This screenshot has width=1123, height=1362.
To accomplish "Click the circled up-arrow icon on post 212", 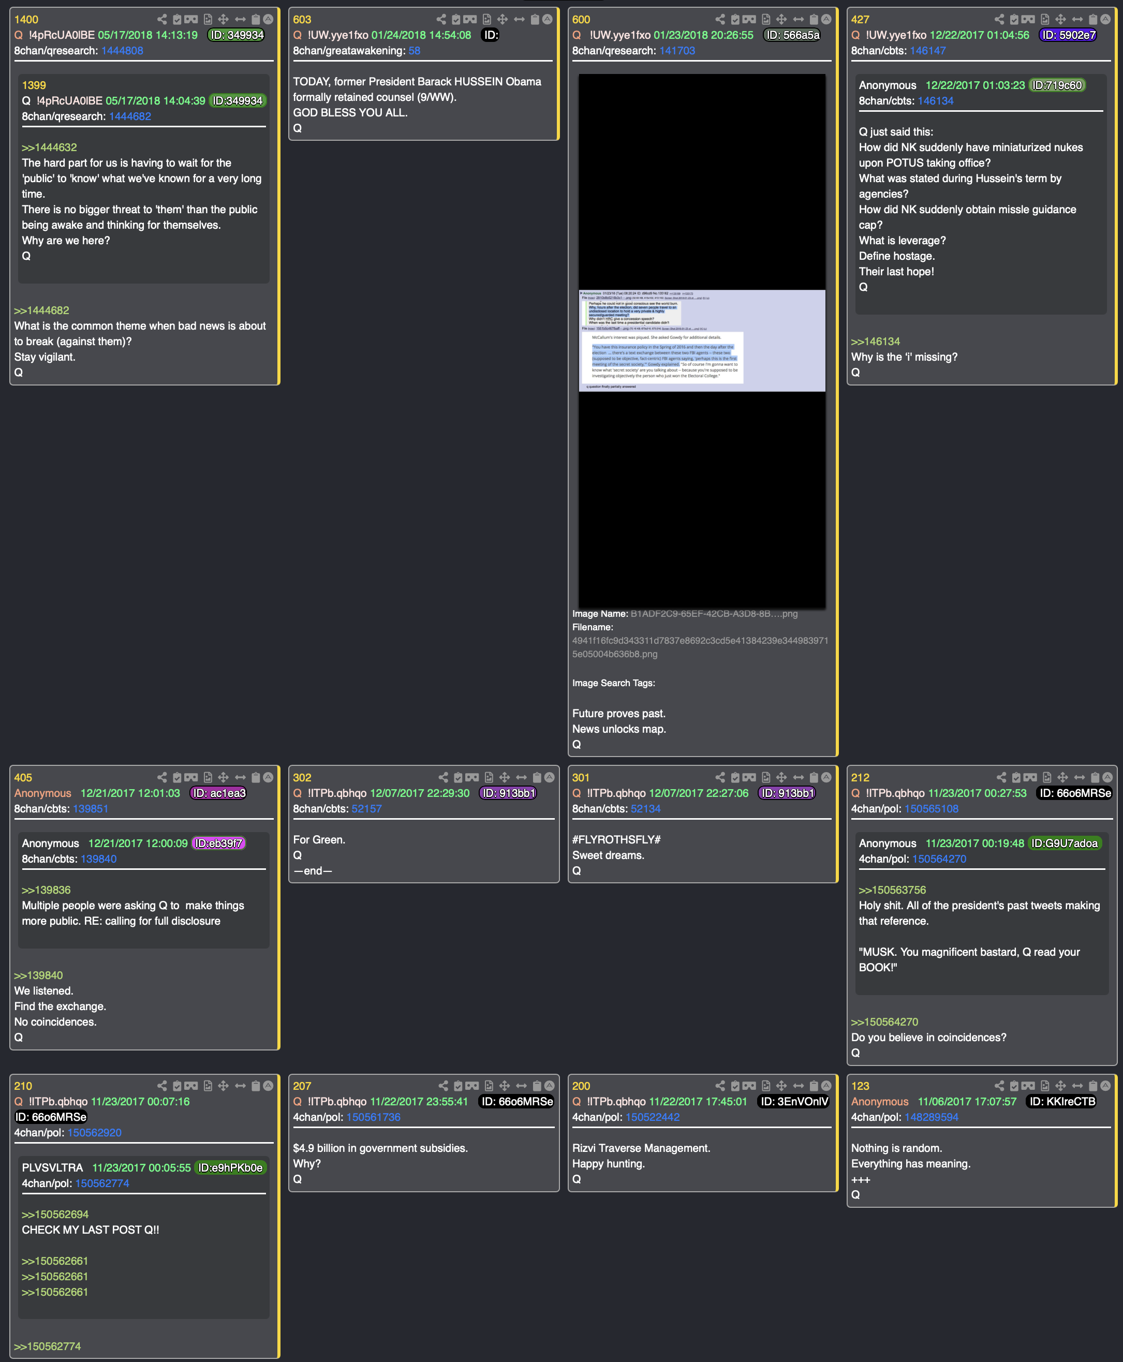I will pos(1107,777).
